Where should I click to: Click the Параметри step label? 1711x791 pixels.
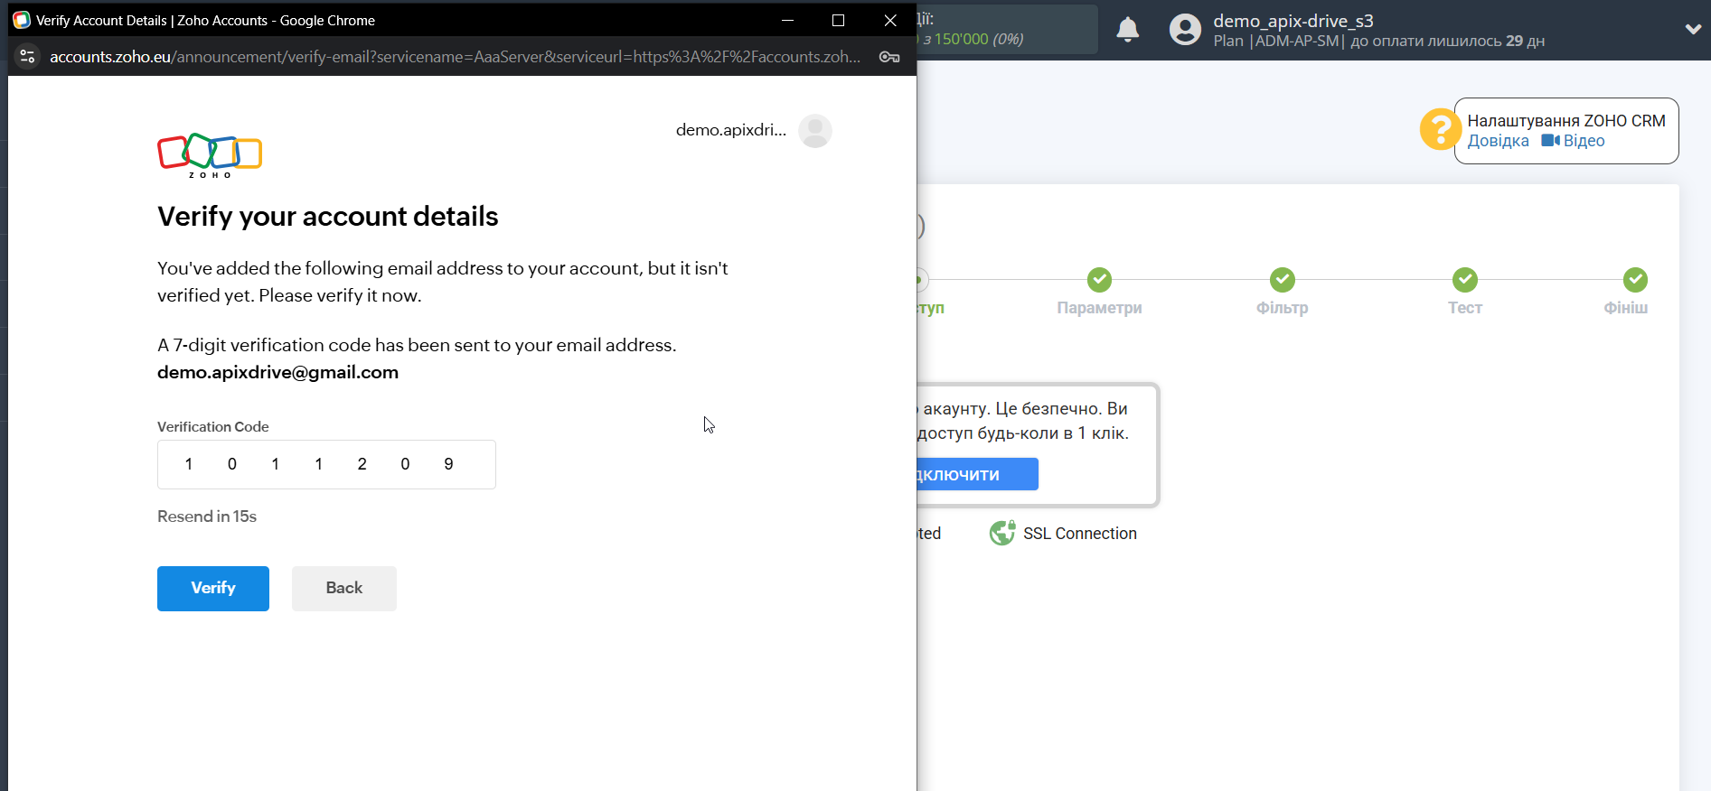click(1099, 308)
